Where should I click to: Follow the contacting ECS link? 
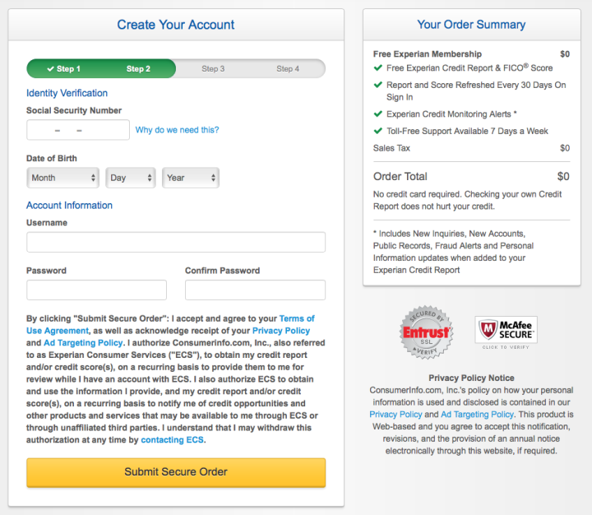(172, 440)
